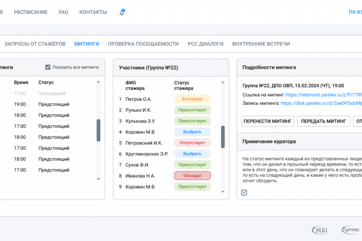Screen dimensions: 362x241
Task: Open the РАСПИСАНИЕ menu item
Action: (31, 12)
